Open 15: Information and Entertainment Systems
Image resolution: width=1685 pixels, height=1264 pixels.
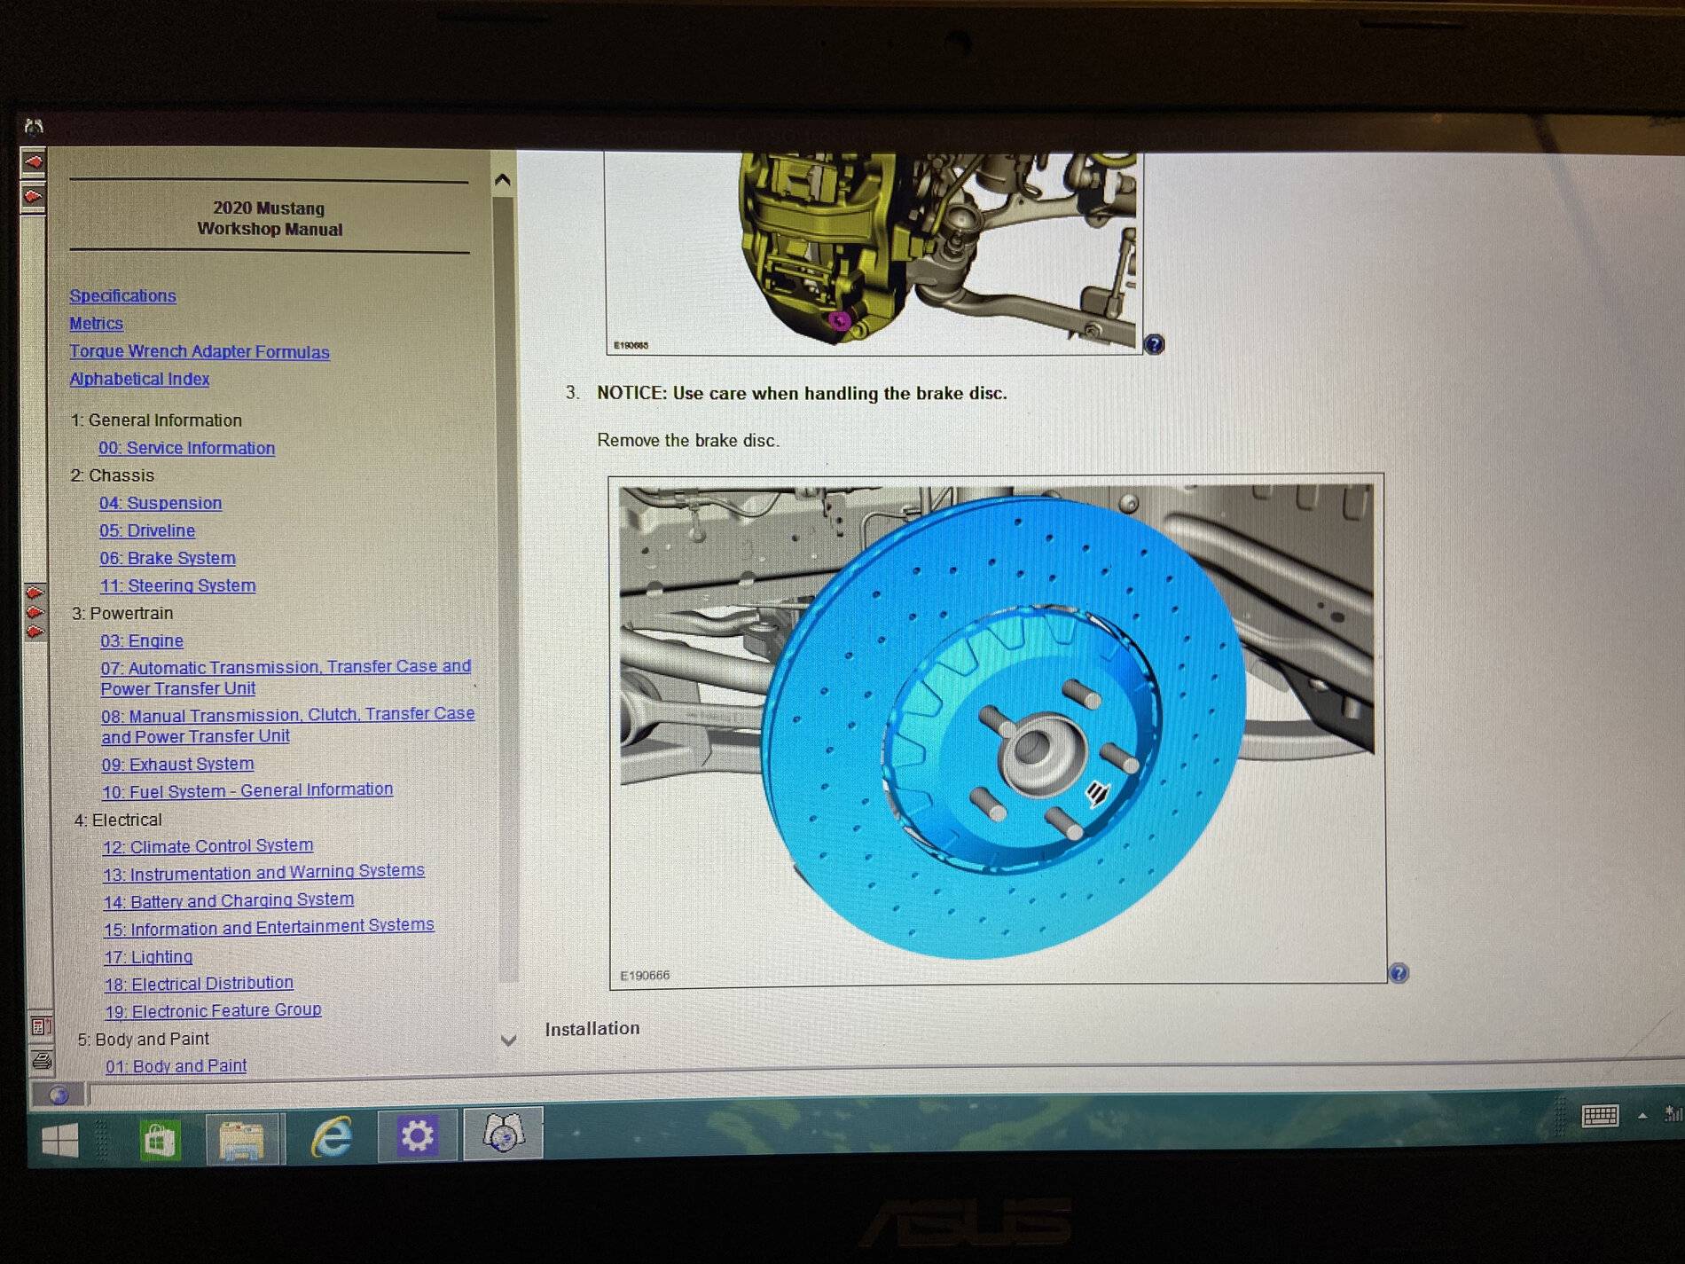point(269,927)
